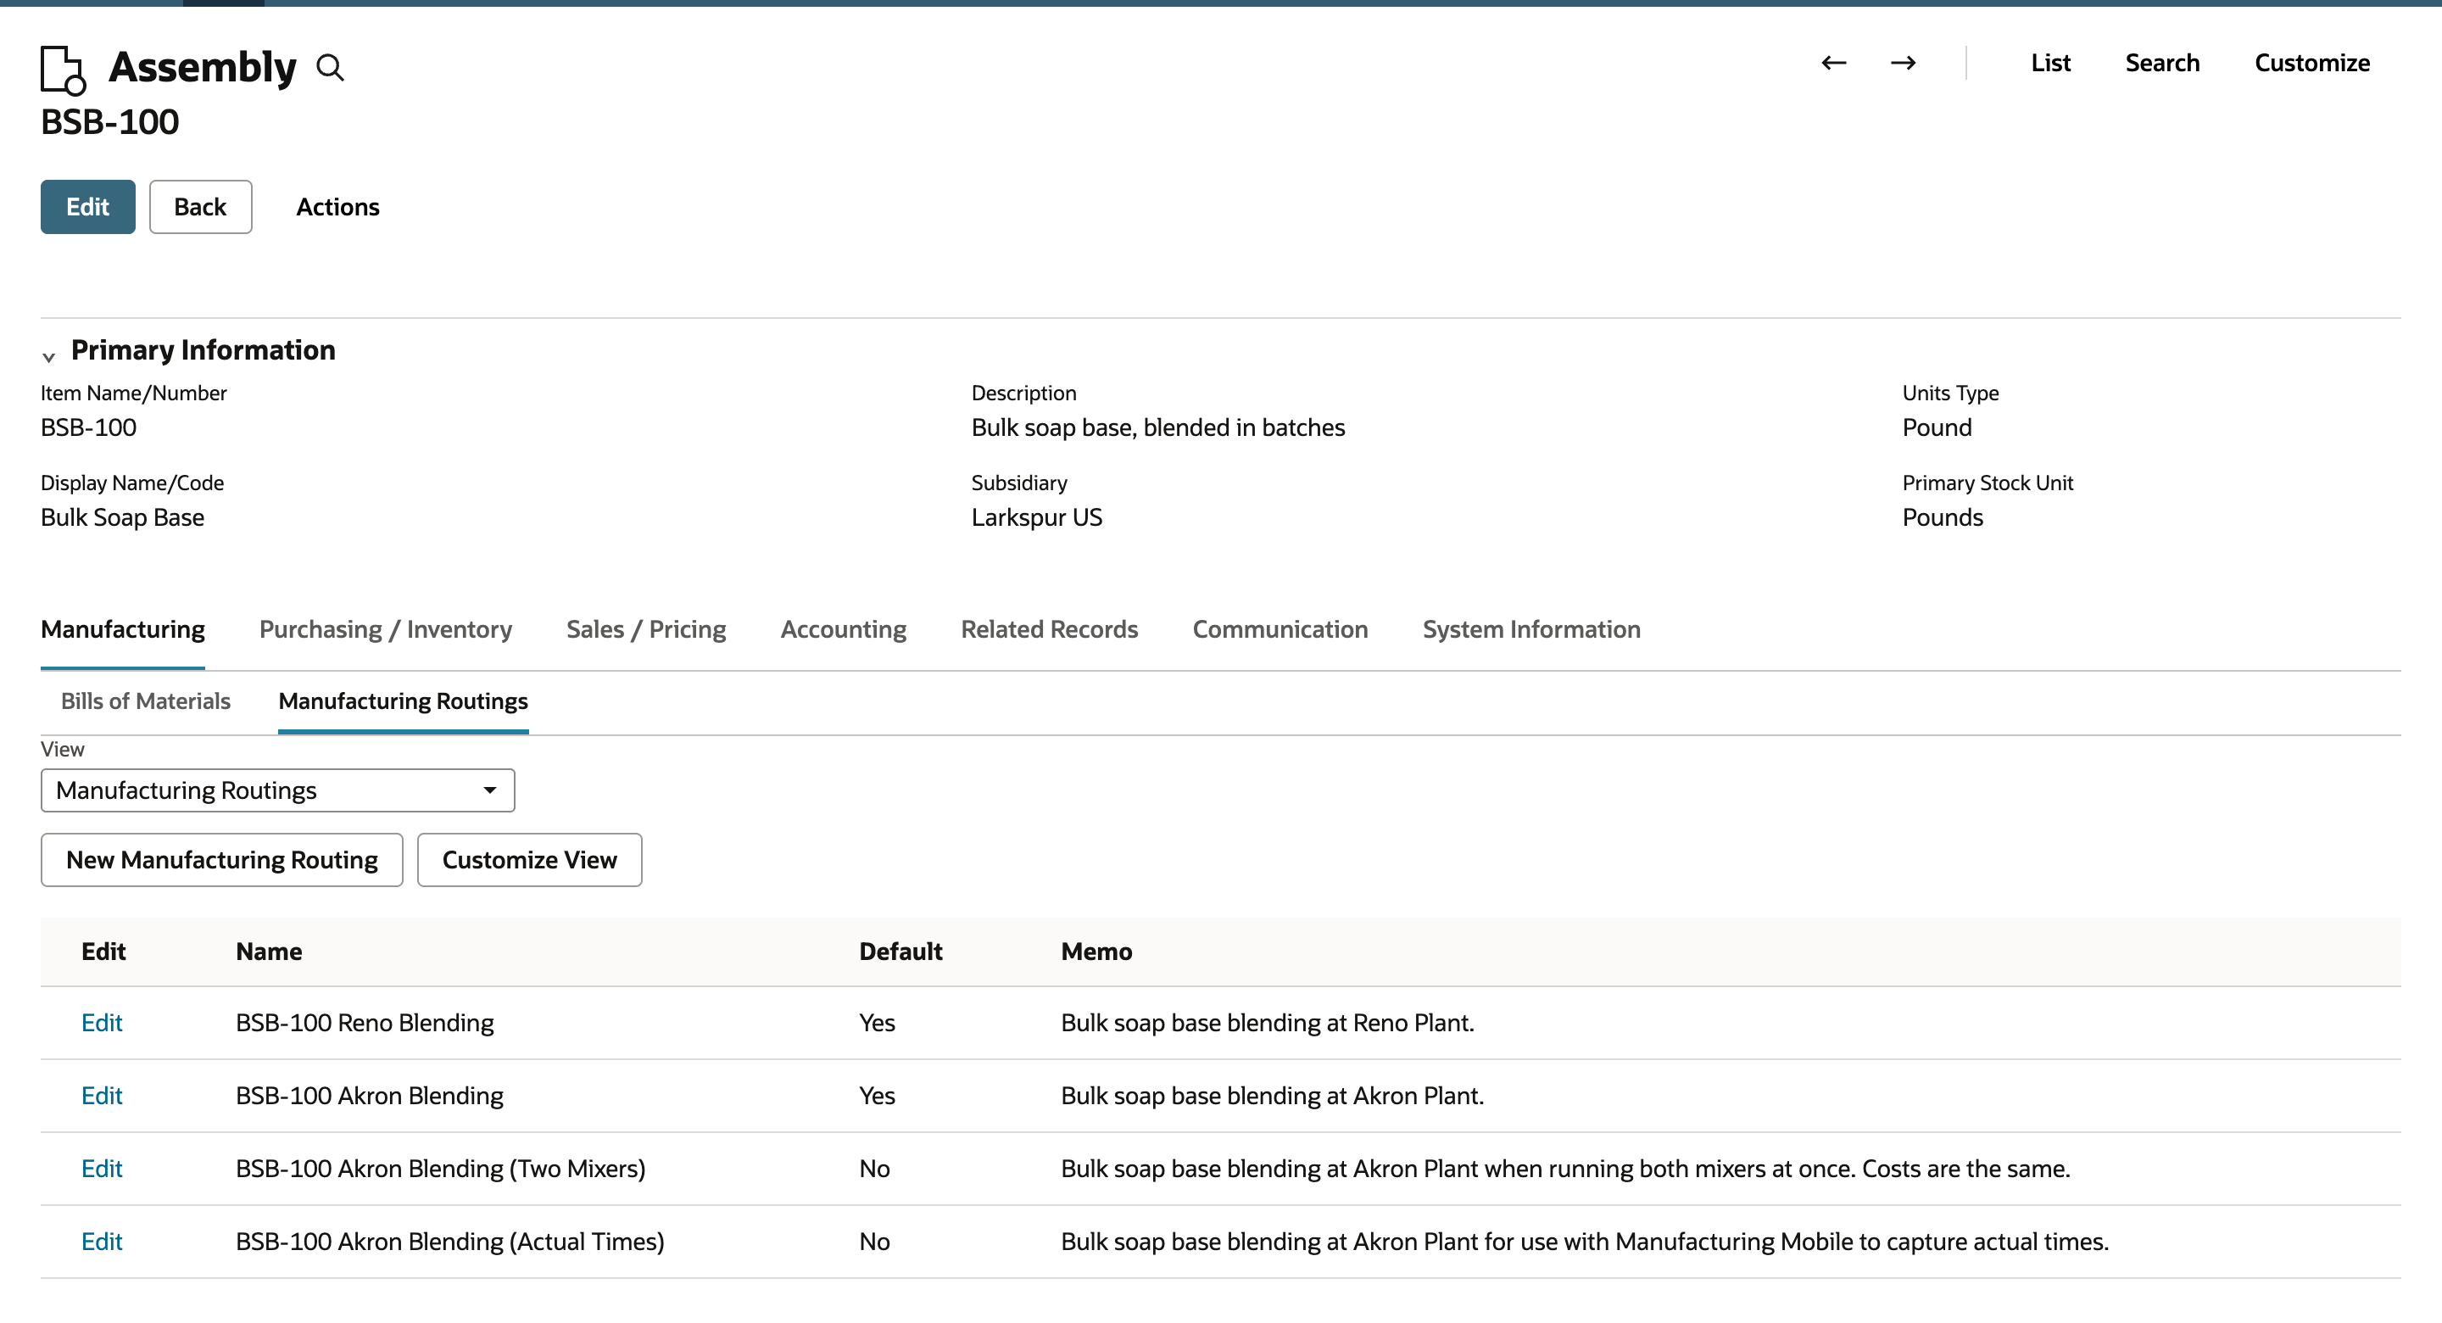Image resolution: width=2442 pixels, height=1323 pixels.
Task: Open the Actions menu
Action: coord(337,207)
